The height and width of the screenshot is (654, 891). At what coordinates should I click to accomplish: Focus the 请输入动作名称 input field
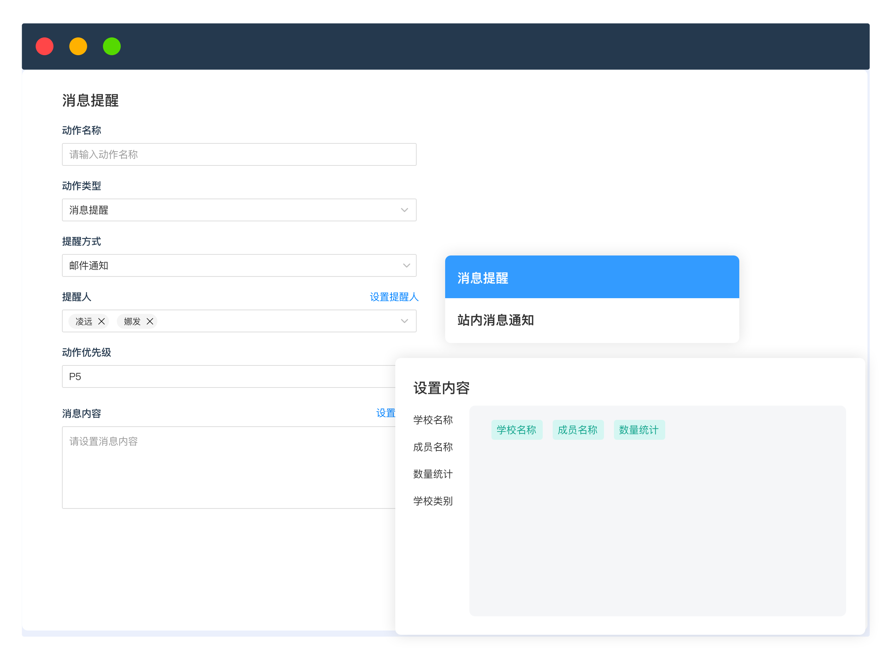[239, 154]
